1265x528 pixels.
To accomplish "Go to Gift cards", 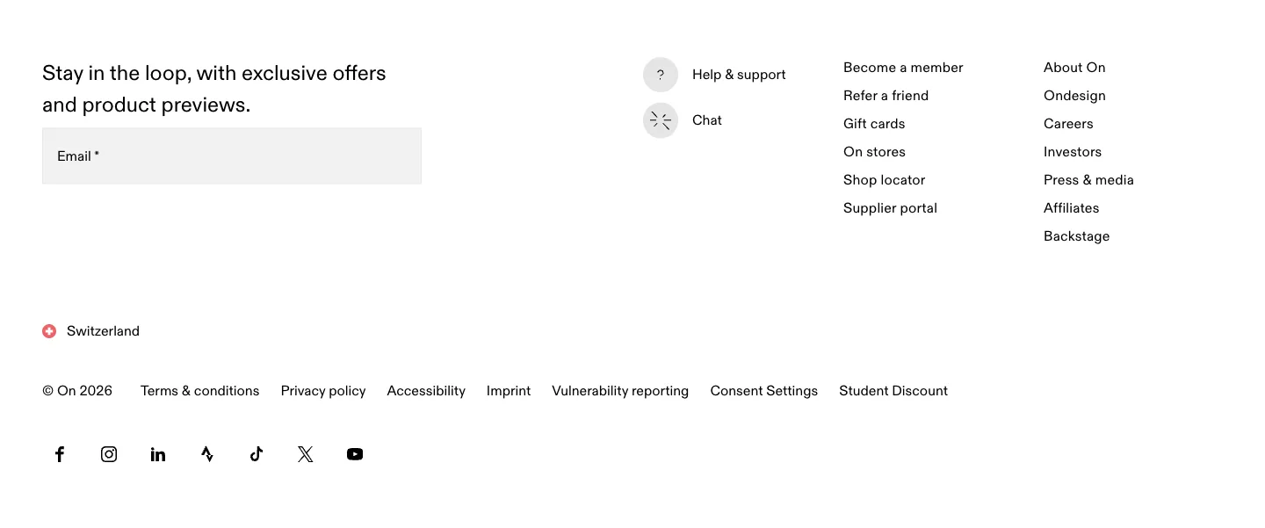I will [x=874, y=124].
